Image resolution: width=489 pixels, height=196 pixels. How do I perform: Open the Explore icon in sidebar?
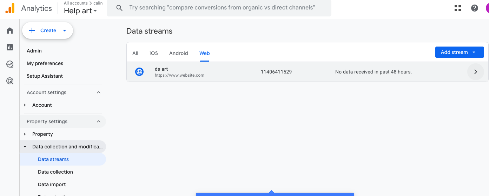tap(10, 64)
